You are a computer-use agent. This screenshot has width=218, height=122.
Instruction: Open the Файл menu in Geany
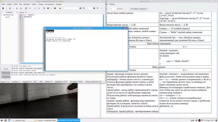[3, 4]
